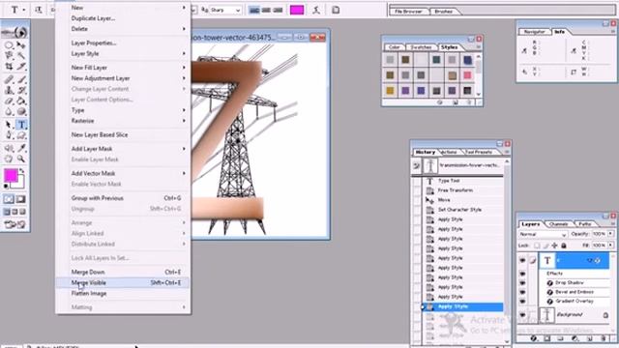Hide the text layer eye icon
Screen dimensions: 619x348
click(x=522, y=260)
